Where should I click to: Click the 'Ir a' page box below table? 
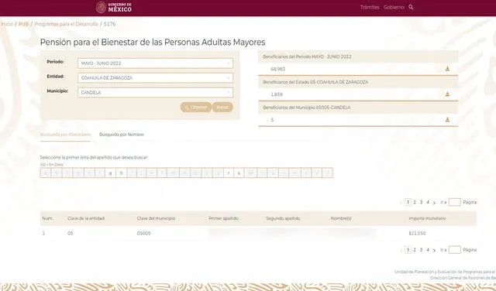[455, 250]
